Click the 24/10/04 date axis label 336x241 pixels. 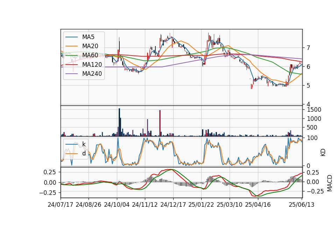[117, 205]
